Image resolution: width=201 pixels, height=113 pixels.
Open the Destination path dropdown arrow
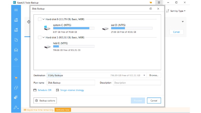[x=144, y=75]
